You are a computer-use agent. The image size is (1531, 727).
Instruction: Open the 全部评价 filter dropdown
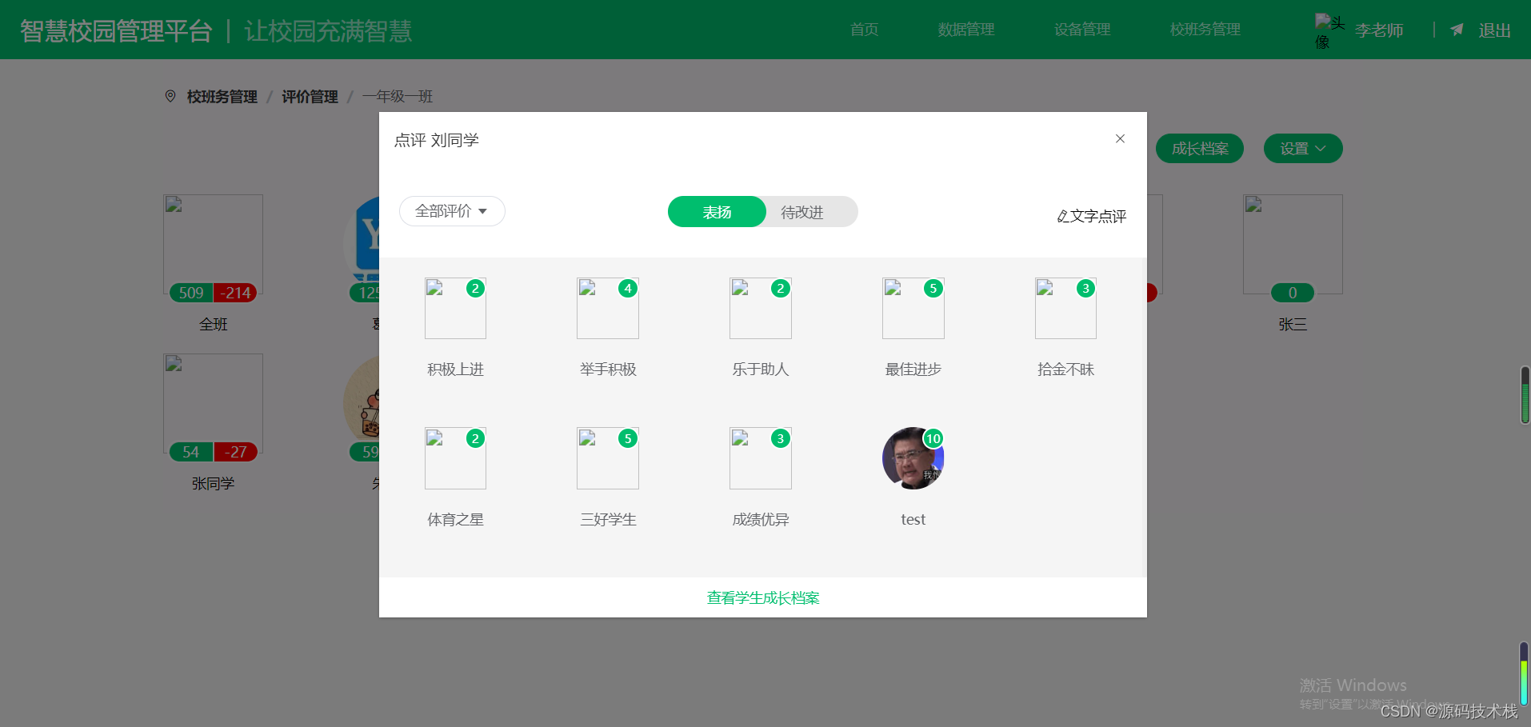point(451,210)
